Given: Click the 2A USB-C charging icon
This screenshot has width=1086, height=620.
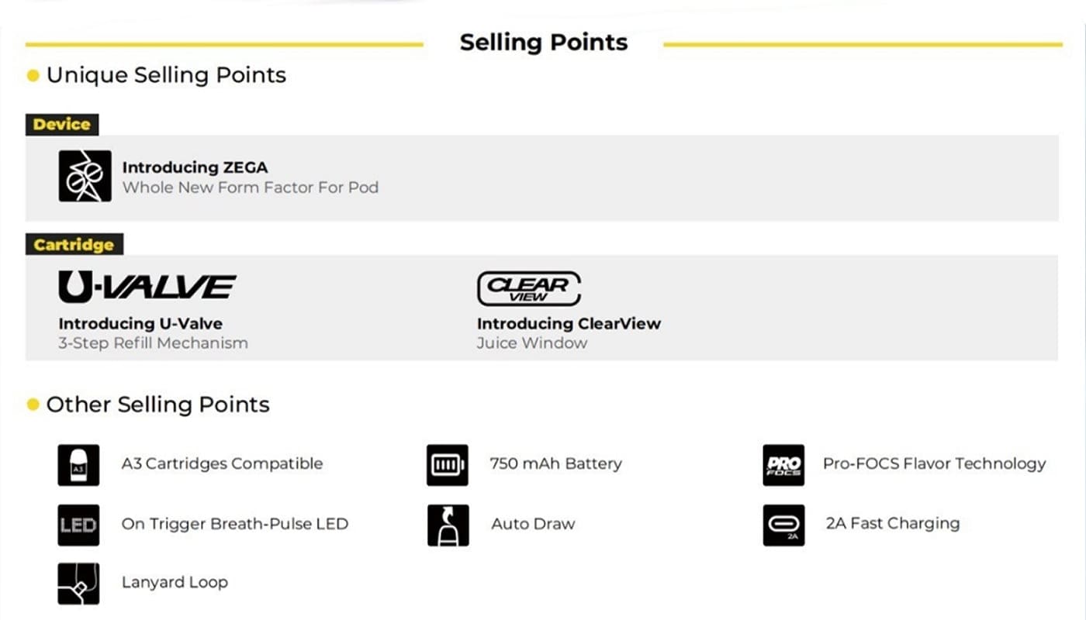Looking at the screenshot, I should click(x=783, y=525).
